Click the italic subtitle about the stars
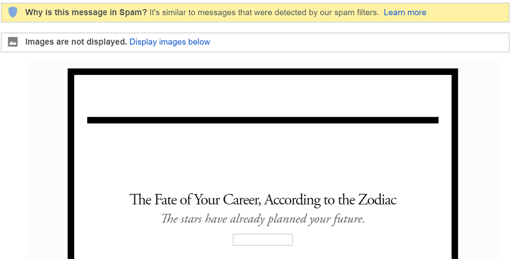This screenshot has height=259, width=511. tap(263, 219)
